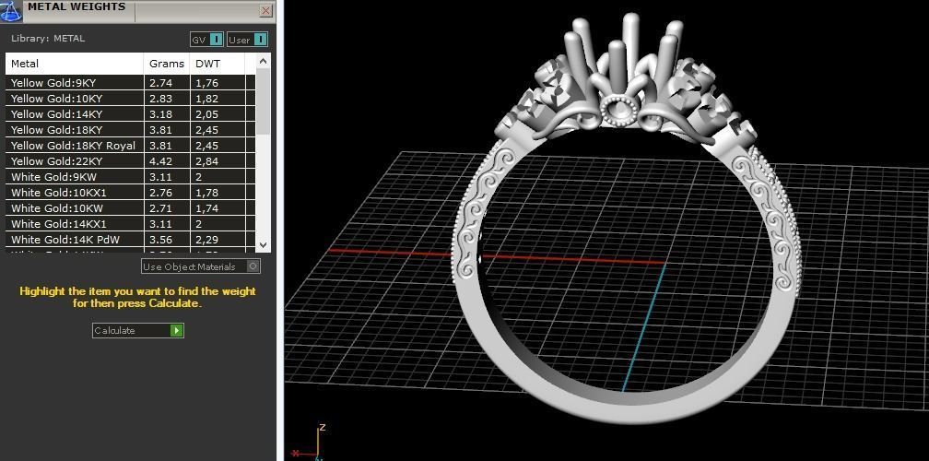929x461 pixels.
Task: Click the Library: METAL label
Action: 48,39
